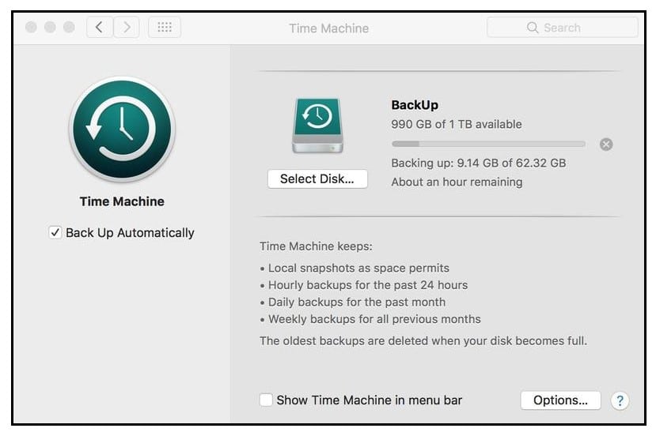The width and height of the screenshot is (656, 432).
Task: Cancel the backup with the X icon
Action: point(606,145)
